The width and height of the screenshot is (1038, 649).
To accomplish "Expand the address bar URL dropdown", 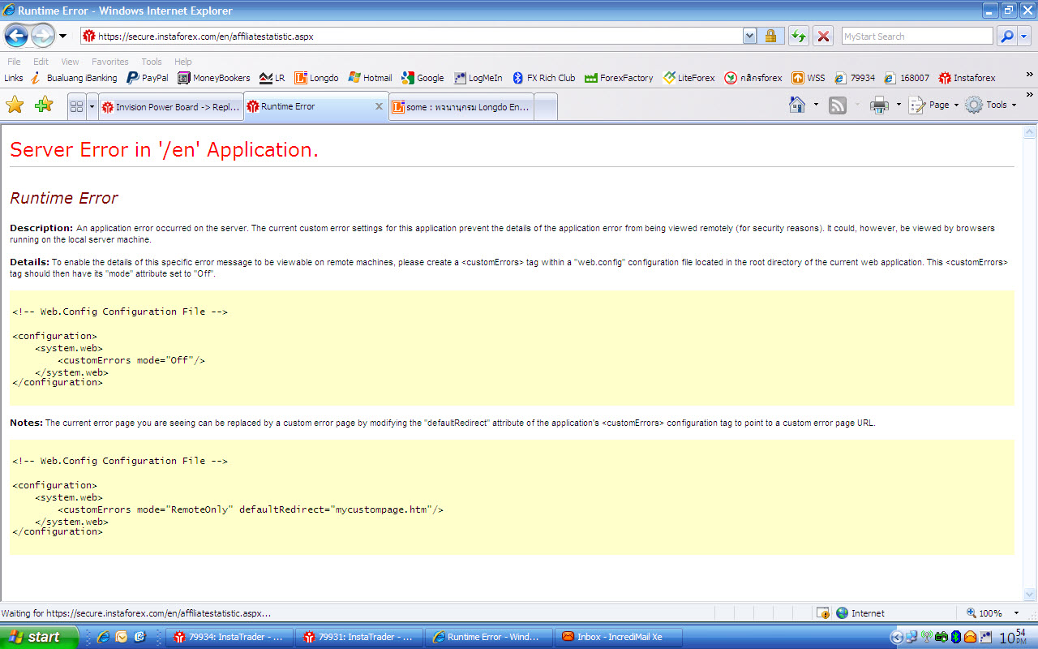I will pyautogui.click(x=750, y=37).
